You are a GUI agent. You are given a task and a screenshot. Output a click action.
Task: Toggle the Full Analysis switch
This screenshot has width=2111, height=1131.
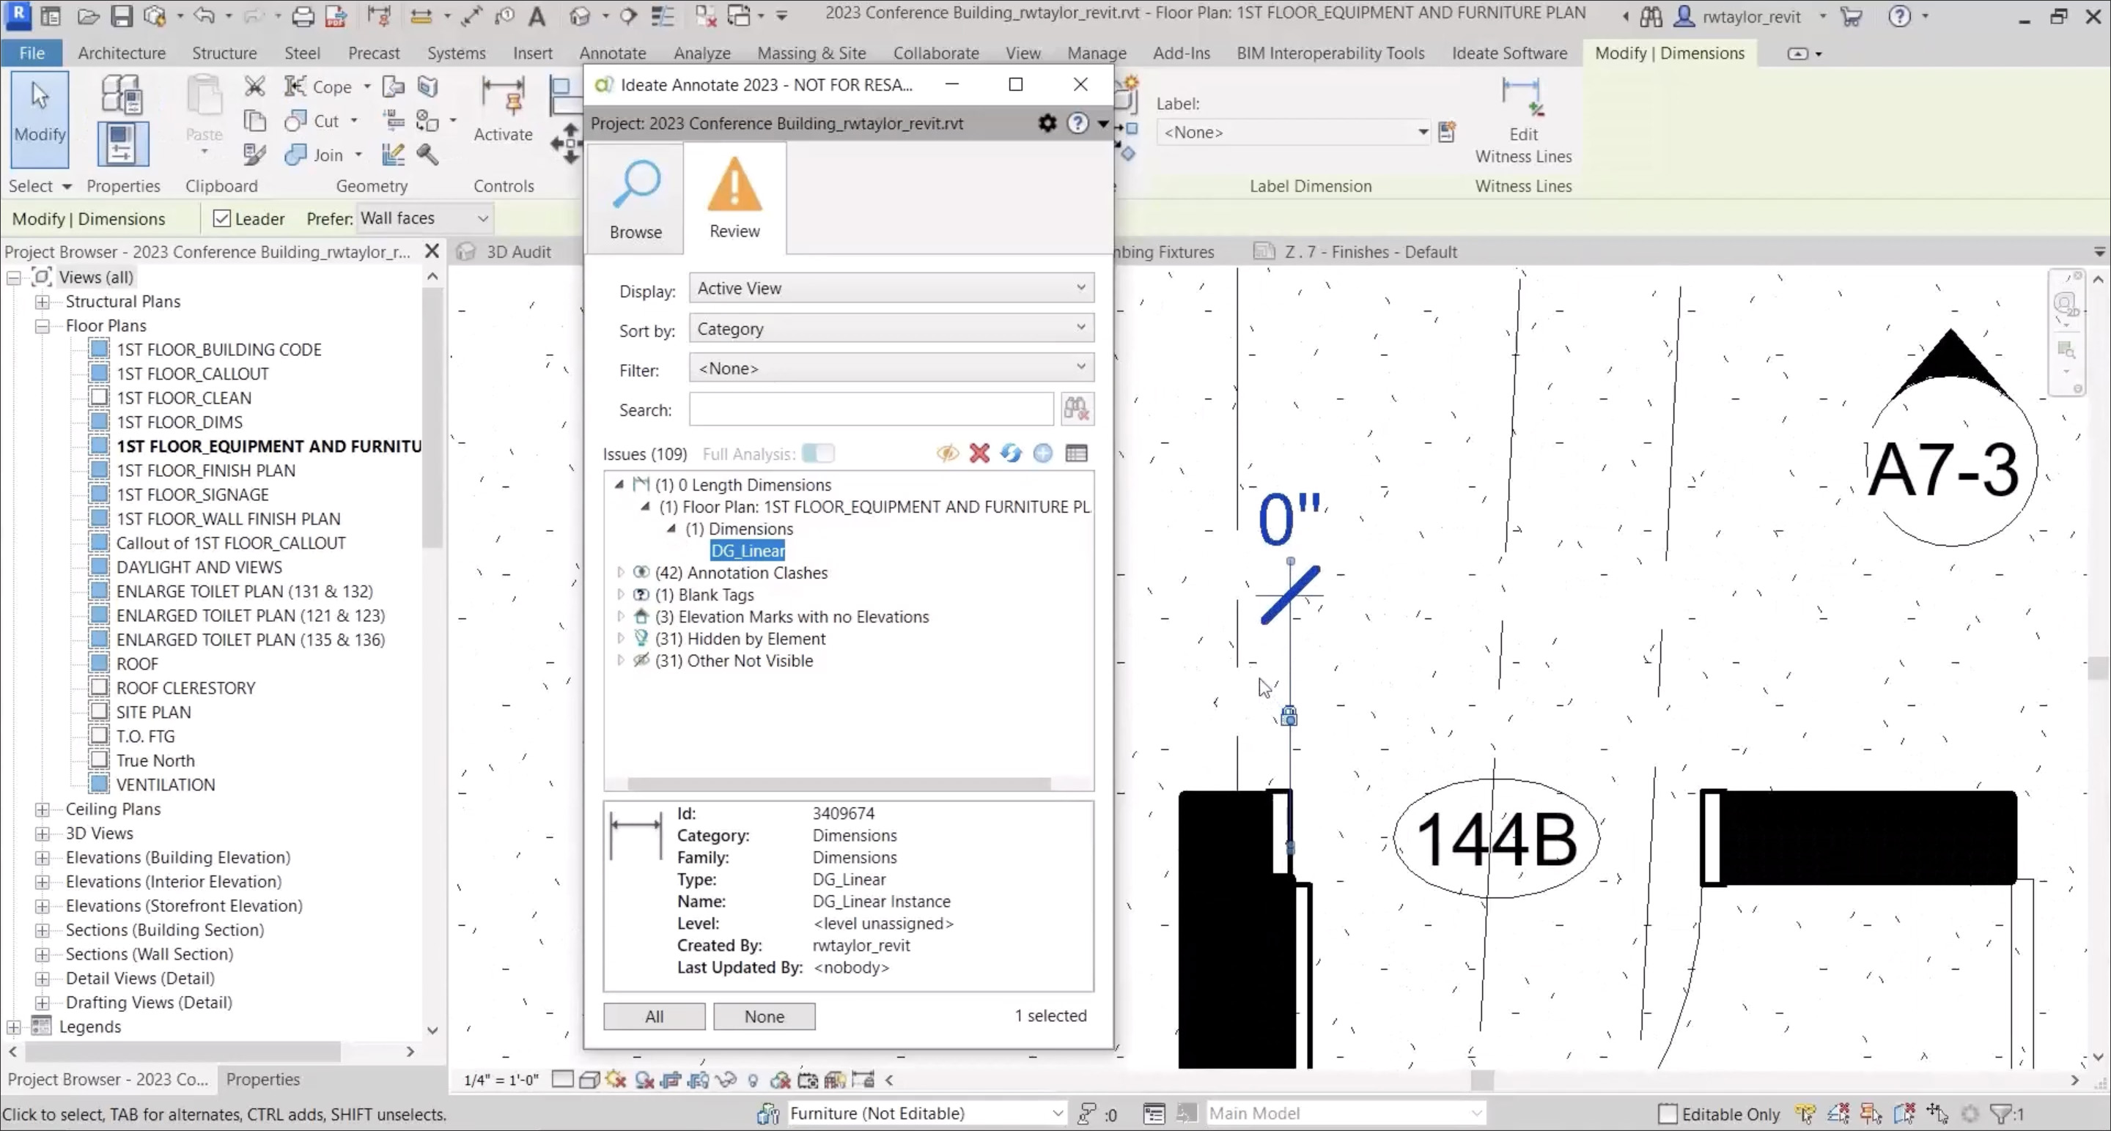818,453
